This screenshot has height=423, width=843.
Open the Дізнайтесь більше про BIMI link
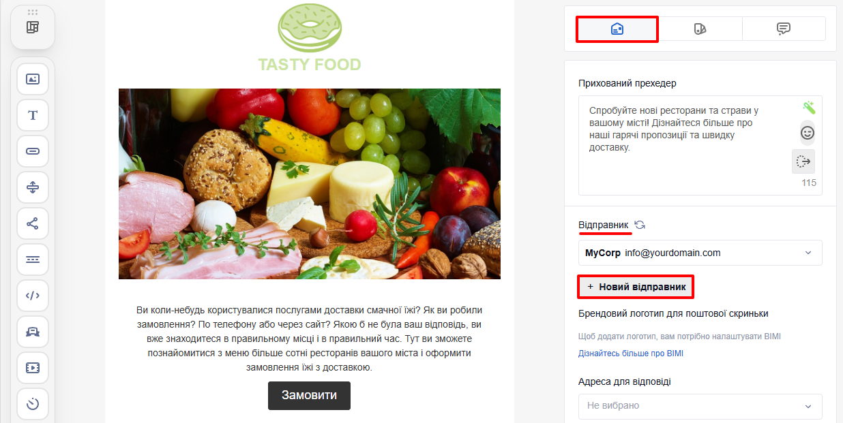click(x=631, y=354)
